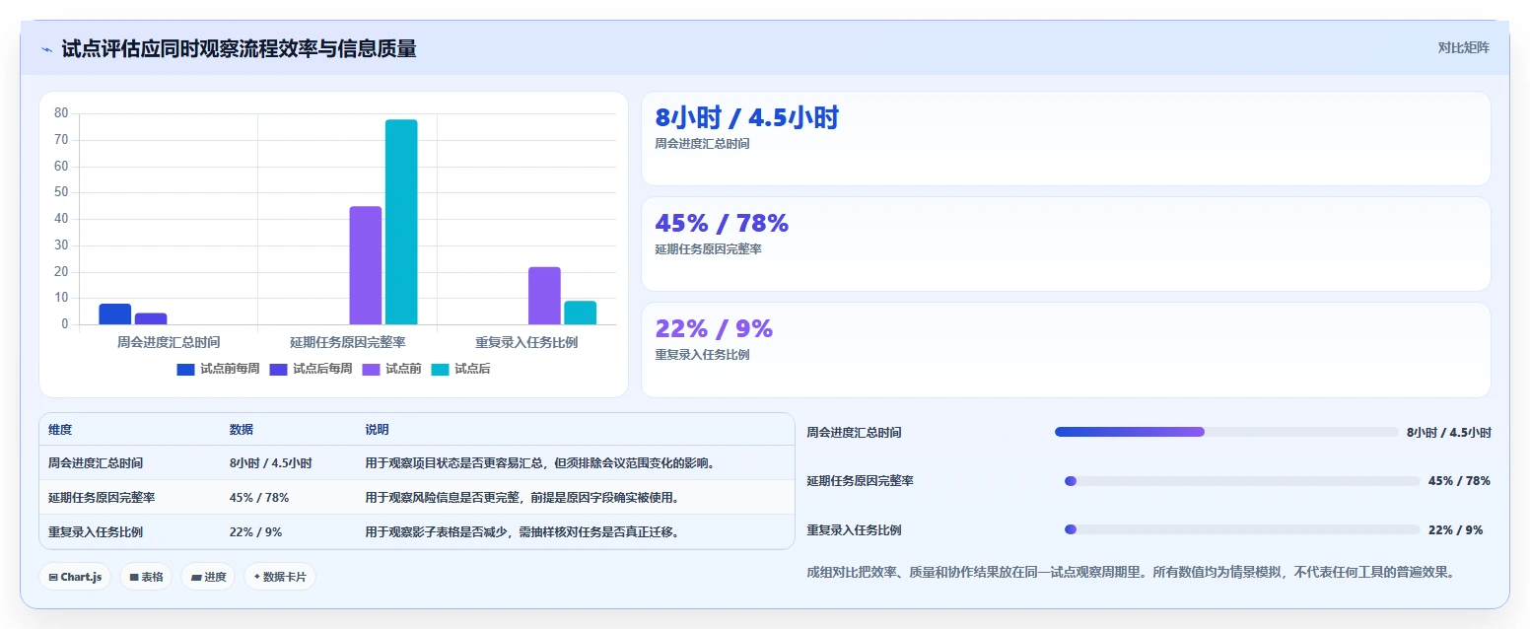Click the 周会进度汇总时间 progress bar

pos(1226,432)
